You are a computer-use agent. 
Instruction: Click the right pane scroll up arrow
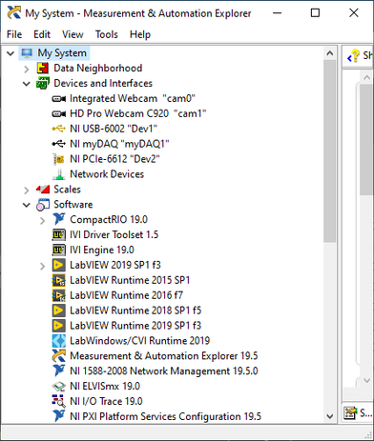[366, 77]
